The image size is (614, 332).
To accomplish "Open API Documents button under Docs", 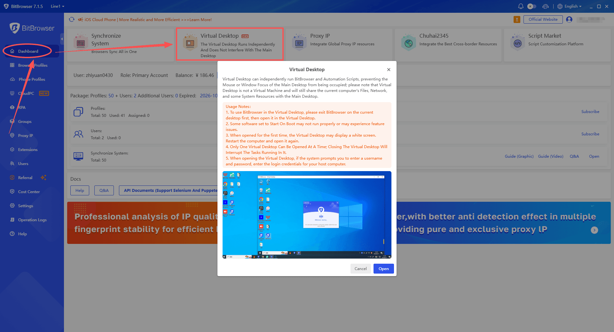I will [x=169, y=190].
